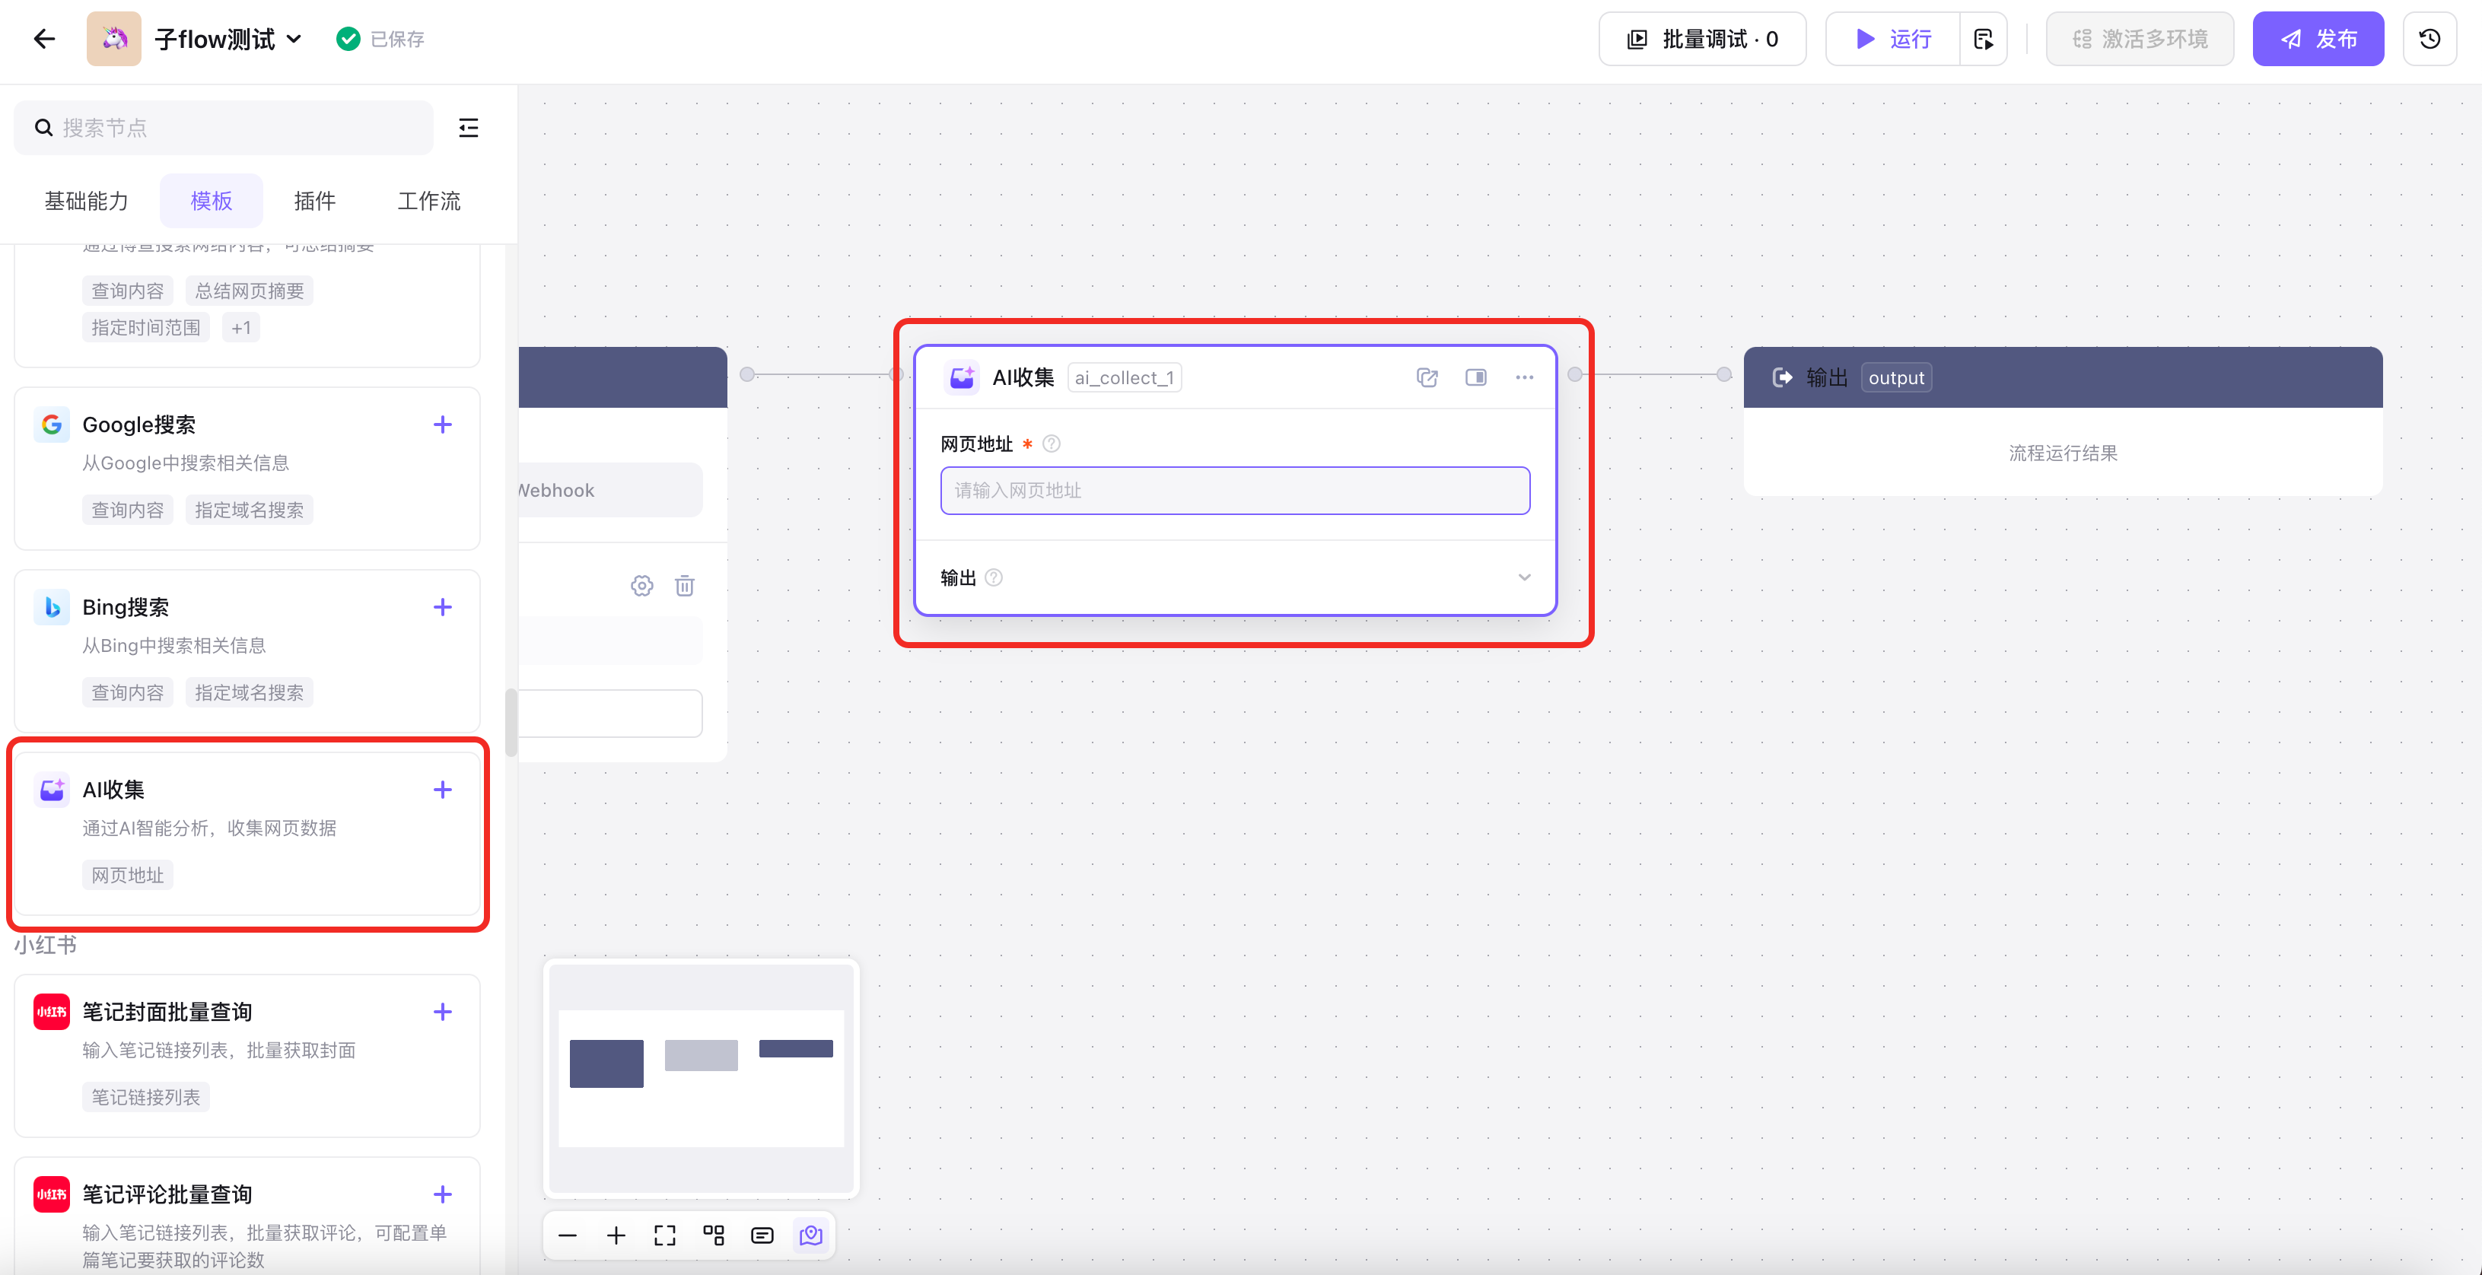Screen dimensions: 2482x1275
Task: Click 网页地址 tag under AI收集 card
Action: coord(127,874)
